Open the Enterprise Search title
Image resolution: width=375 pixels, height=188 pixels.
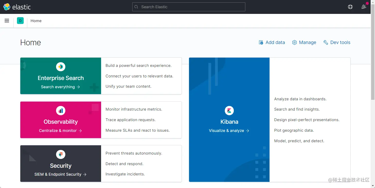pos(61,78)
